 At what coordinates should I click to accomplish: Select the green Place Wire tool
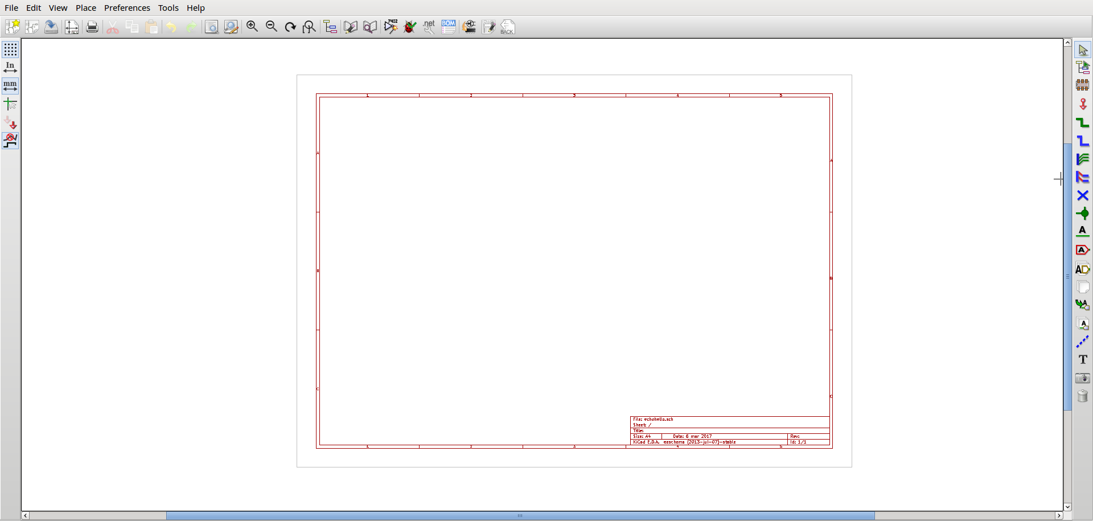tap(1083, 122)
